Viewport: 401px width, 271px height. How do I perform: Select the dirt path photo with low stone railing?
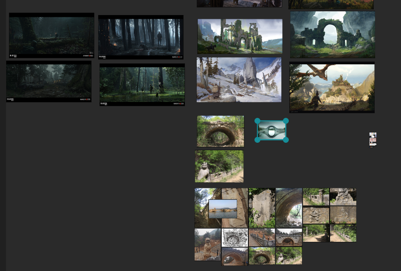[x=343, y=233]
